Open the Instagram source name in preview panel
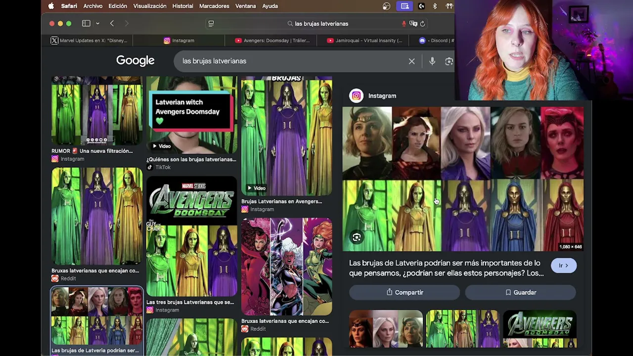This screenshot has height=356, width=633. tap(382, 96)
